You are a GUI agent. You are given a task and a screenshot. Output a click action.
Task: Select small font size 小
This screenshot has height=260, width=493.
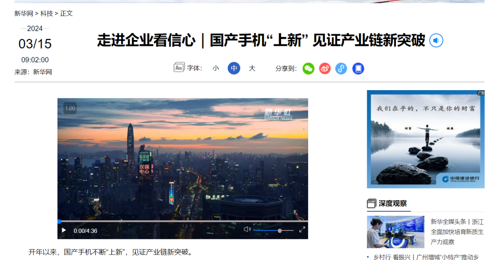tap(216, 68)
